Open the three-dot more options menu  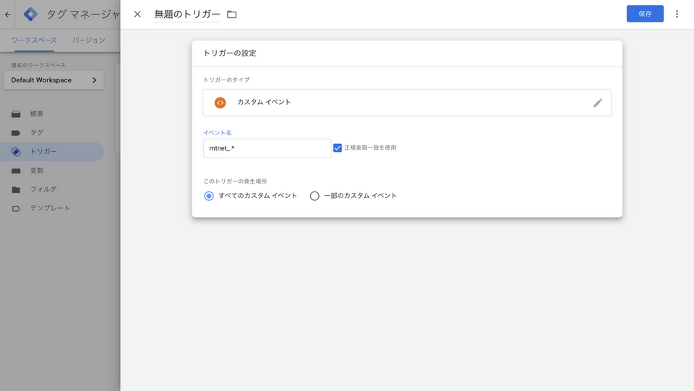click(677, 14)
